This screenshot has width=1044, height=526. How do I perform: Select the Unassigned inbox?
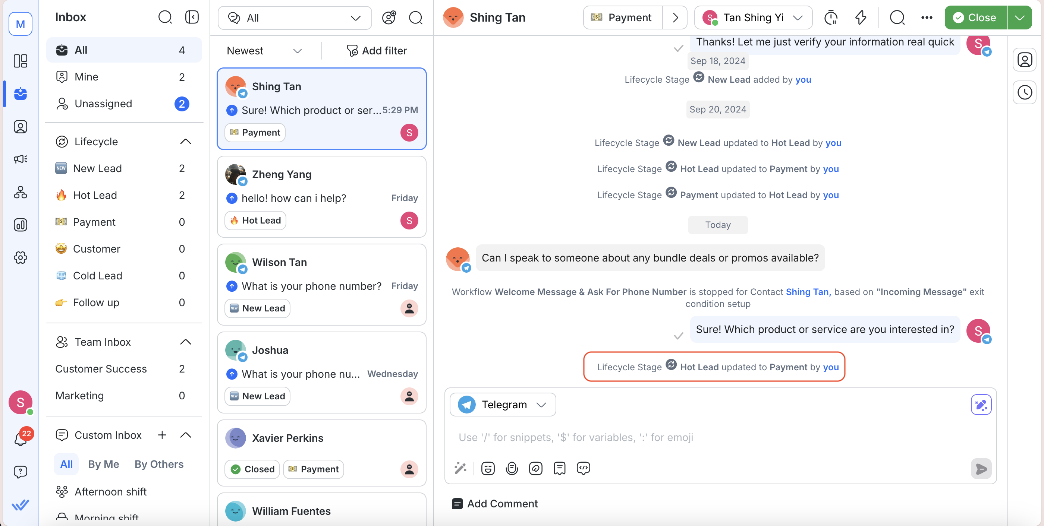pos(103,104)
